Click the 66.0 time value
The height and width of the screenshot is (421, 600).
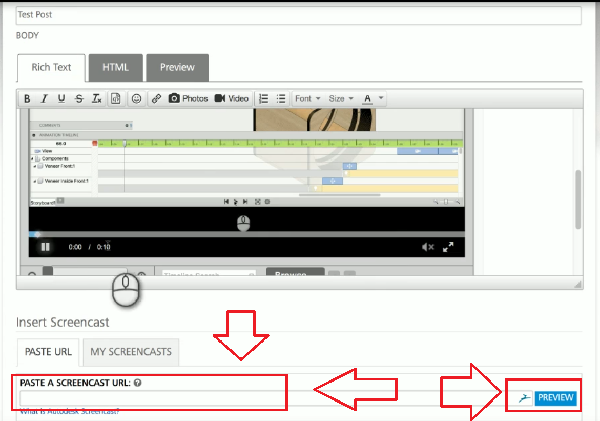pos(61,144)
